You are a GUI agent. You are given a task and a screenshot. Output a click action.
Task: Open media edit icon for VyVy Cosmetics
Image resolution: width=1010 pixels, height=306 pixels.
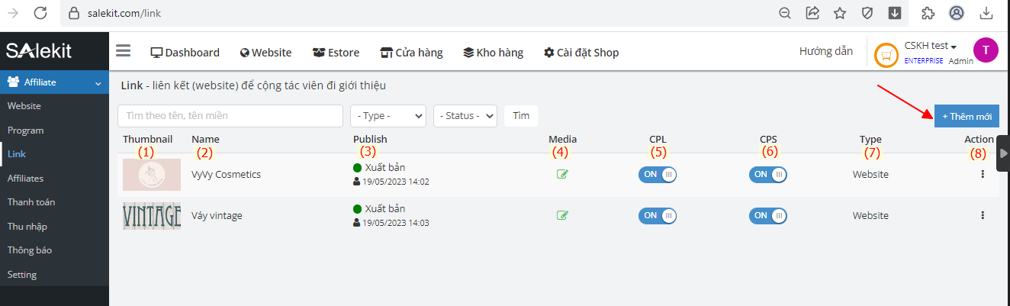click(x=562, y=174)
